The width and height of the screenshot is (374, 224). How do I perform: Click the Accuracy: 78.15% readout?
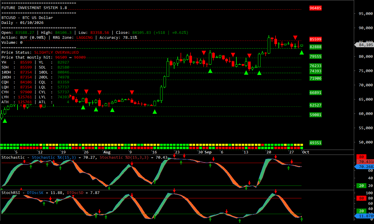click(118, 38)
